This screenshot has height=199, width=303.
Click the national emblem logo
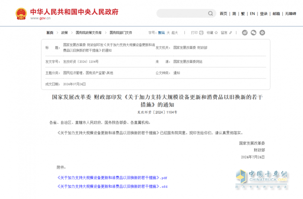20,13
